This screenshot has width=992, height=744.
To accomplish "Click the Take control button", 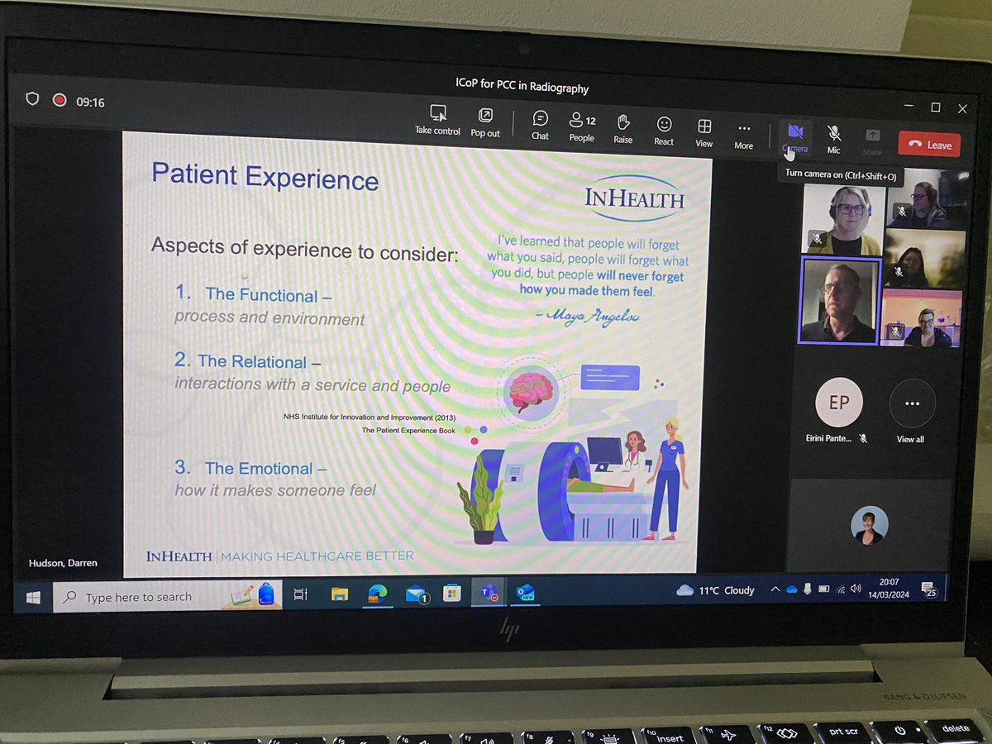I will tap(437, 121).
